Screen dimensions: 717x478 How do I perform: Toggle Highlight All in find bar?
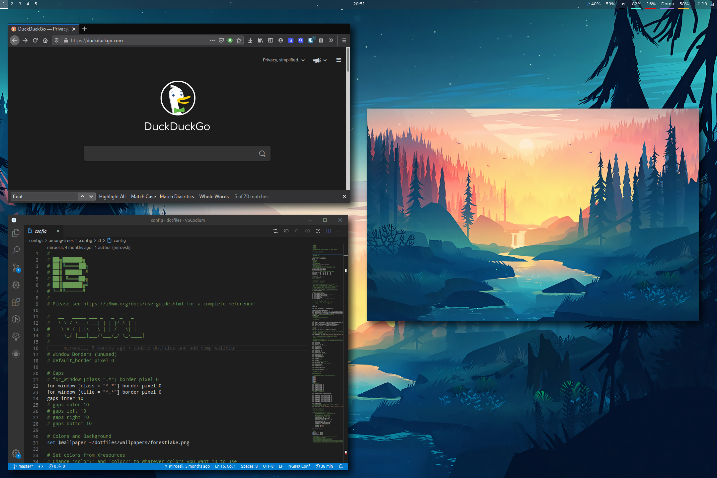(112, 197)
